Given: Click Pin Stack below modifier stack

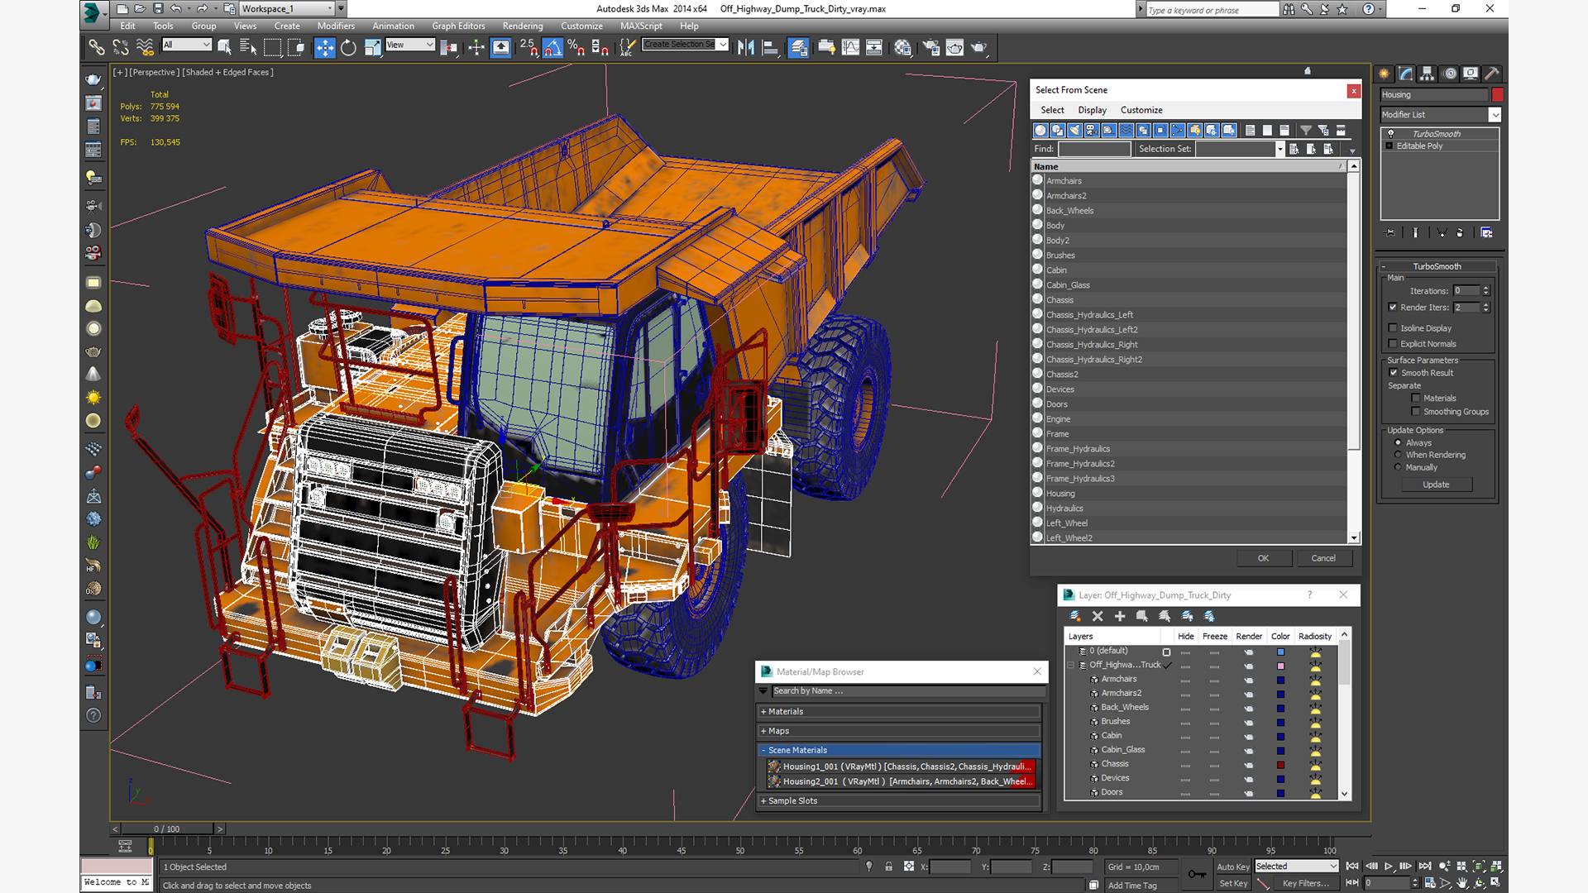Looking at the screenshot, I should coord(1390,233).
